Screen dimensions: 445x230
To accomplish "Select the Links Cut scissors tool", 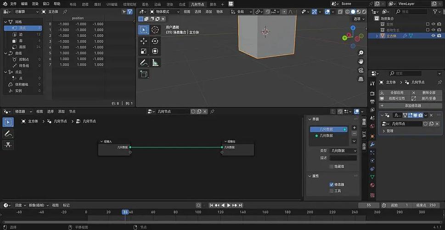I will 8,144.
